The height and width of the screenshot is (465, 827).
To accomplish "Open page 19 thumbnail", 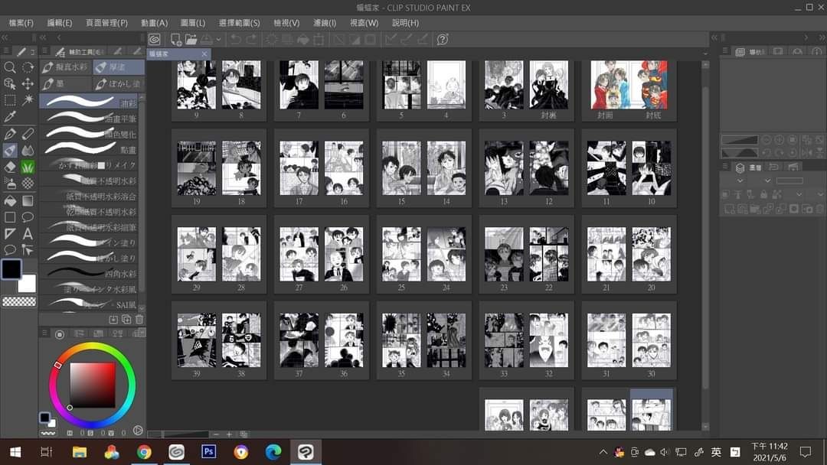I will pyautogui.click(x=196, y=168).
